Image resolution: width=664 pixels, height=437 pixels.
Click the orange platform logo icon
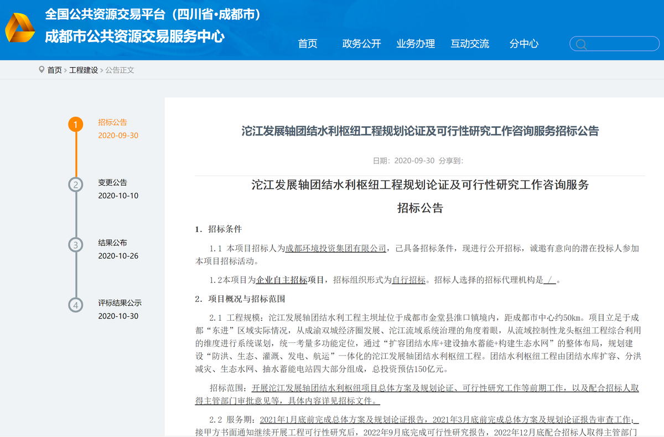(20, 28)
